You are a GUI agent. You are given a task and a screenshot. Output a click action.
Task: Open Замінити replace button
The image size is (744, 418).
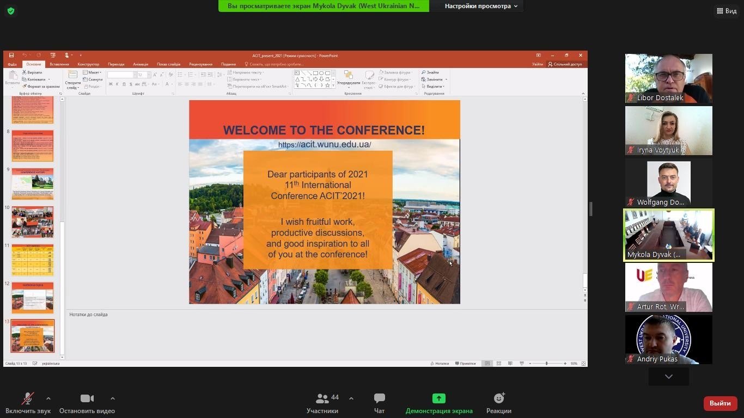point(434,79)
